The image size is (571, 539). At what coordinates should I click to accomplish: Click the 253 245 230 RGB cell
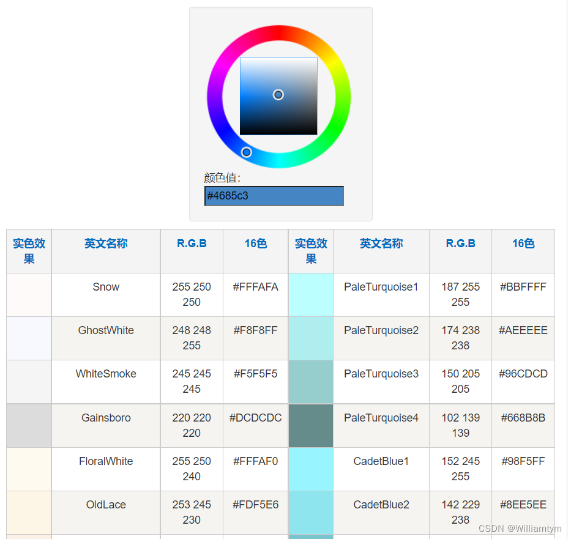click(x=192, y=513)
